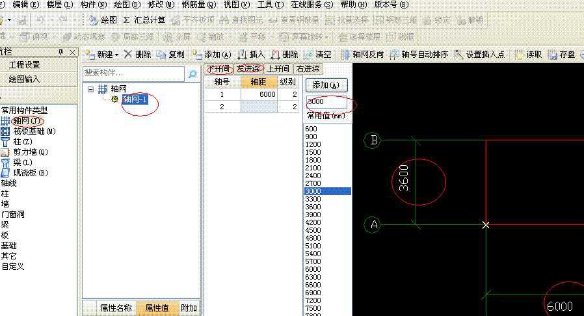The image size is (584, 316).
Task: Click the axis spacing input showing 3000
Action: pos(326,101)
